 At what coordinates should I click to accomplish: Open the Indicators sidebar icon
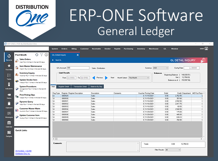9,85
